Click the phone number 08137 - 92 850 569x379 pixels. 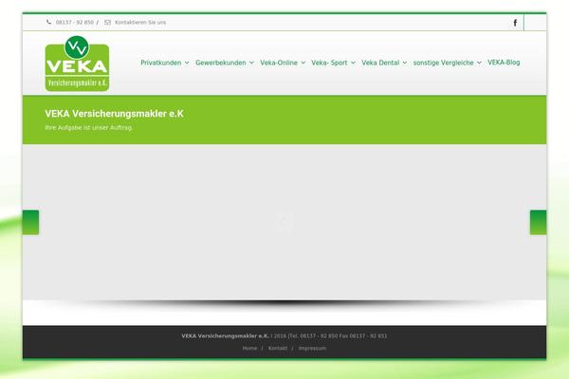tap(75, 22)
